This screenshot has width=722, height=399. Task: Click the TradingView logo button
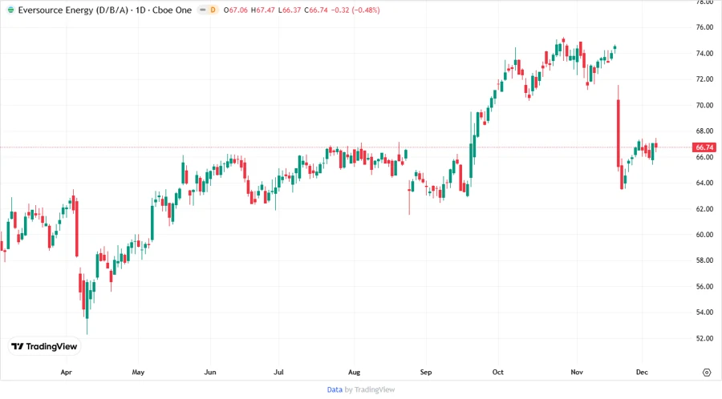(x=44, y=347)
